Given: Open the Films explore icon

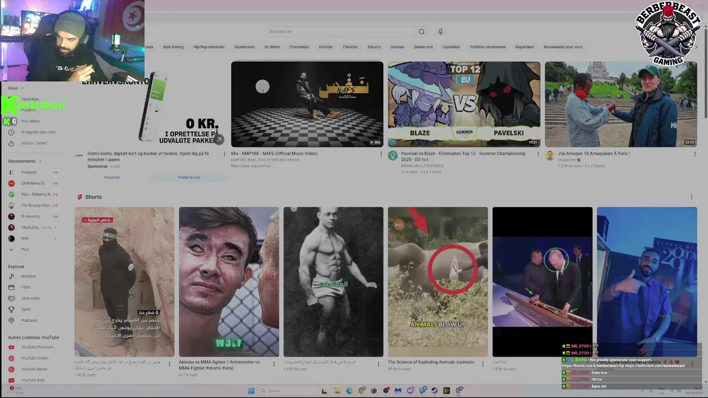Looking at the screenshot, I should tap(11, 287).
